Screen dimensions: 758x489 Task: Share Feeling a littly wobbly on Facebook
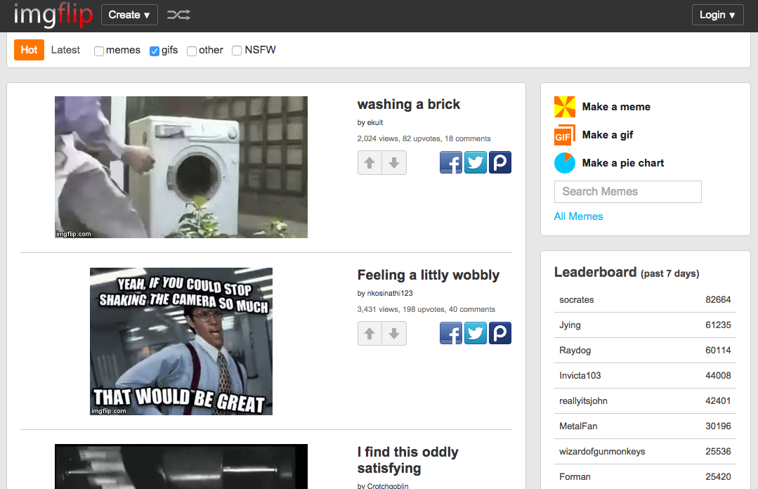451,333
